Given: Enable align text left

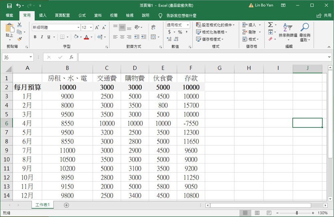Looking at the screenshot, I should click(x=115, y=37).
